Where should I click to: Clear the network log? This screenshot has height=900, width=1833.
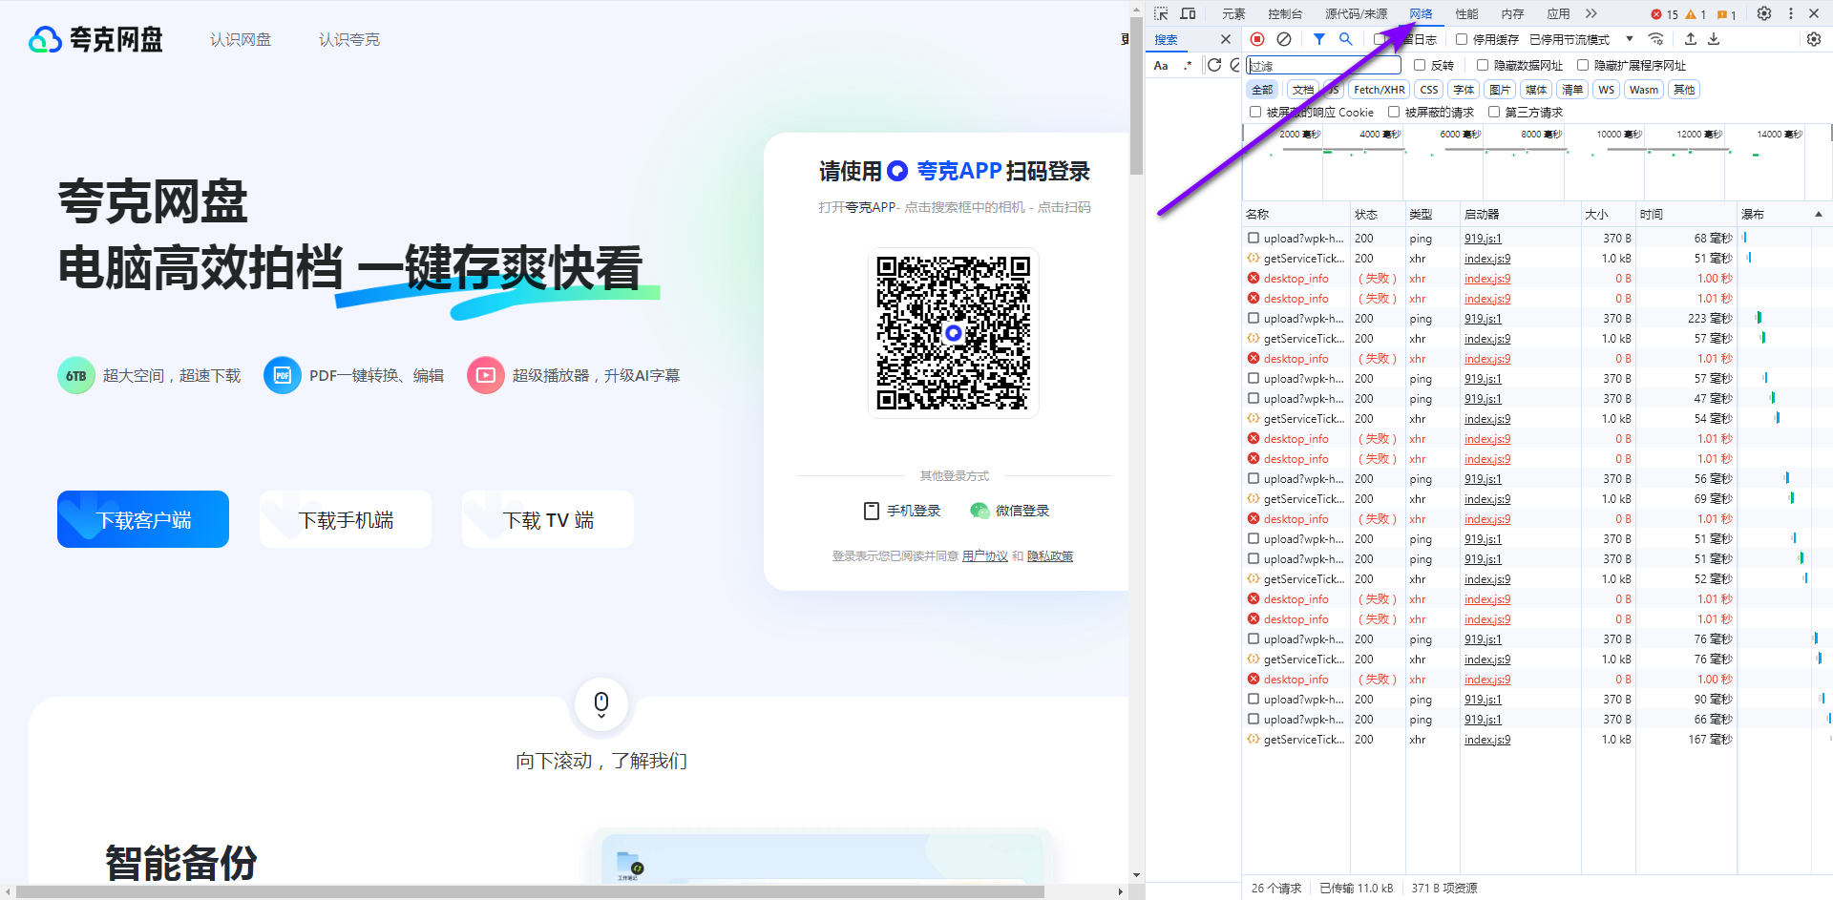pos(1284,39)
